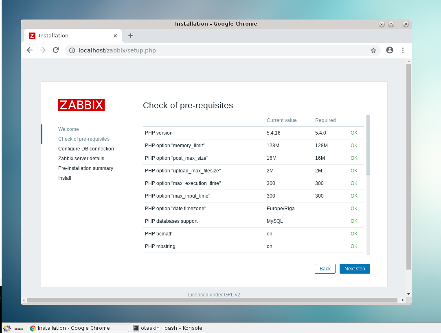This screenshot has width=441, height=333.
Task: Click PHP option "upload_max_filesize" row label
Action: pyautogui.click(x=183, y=171)
